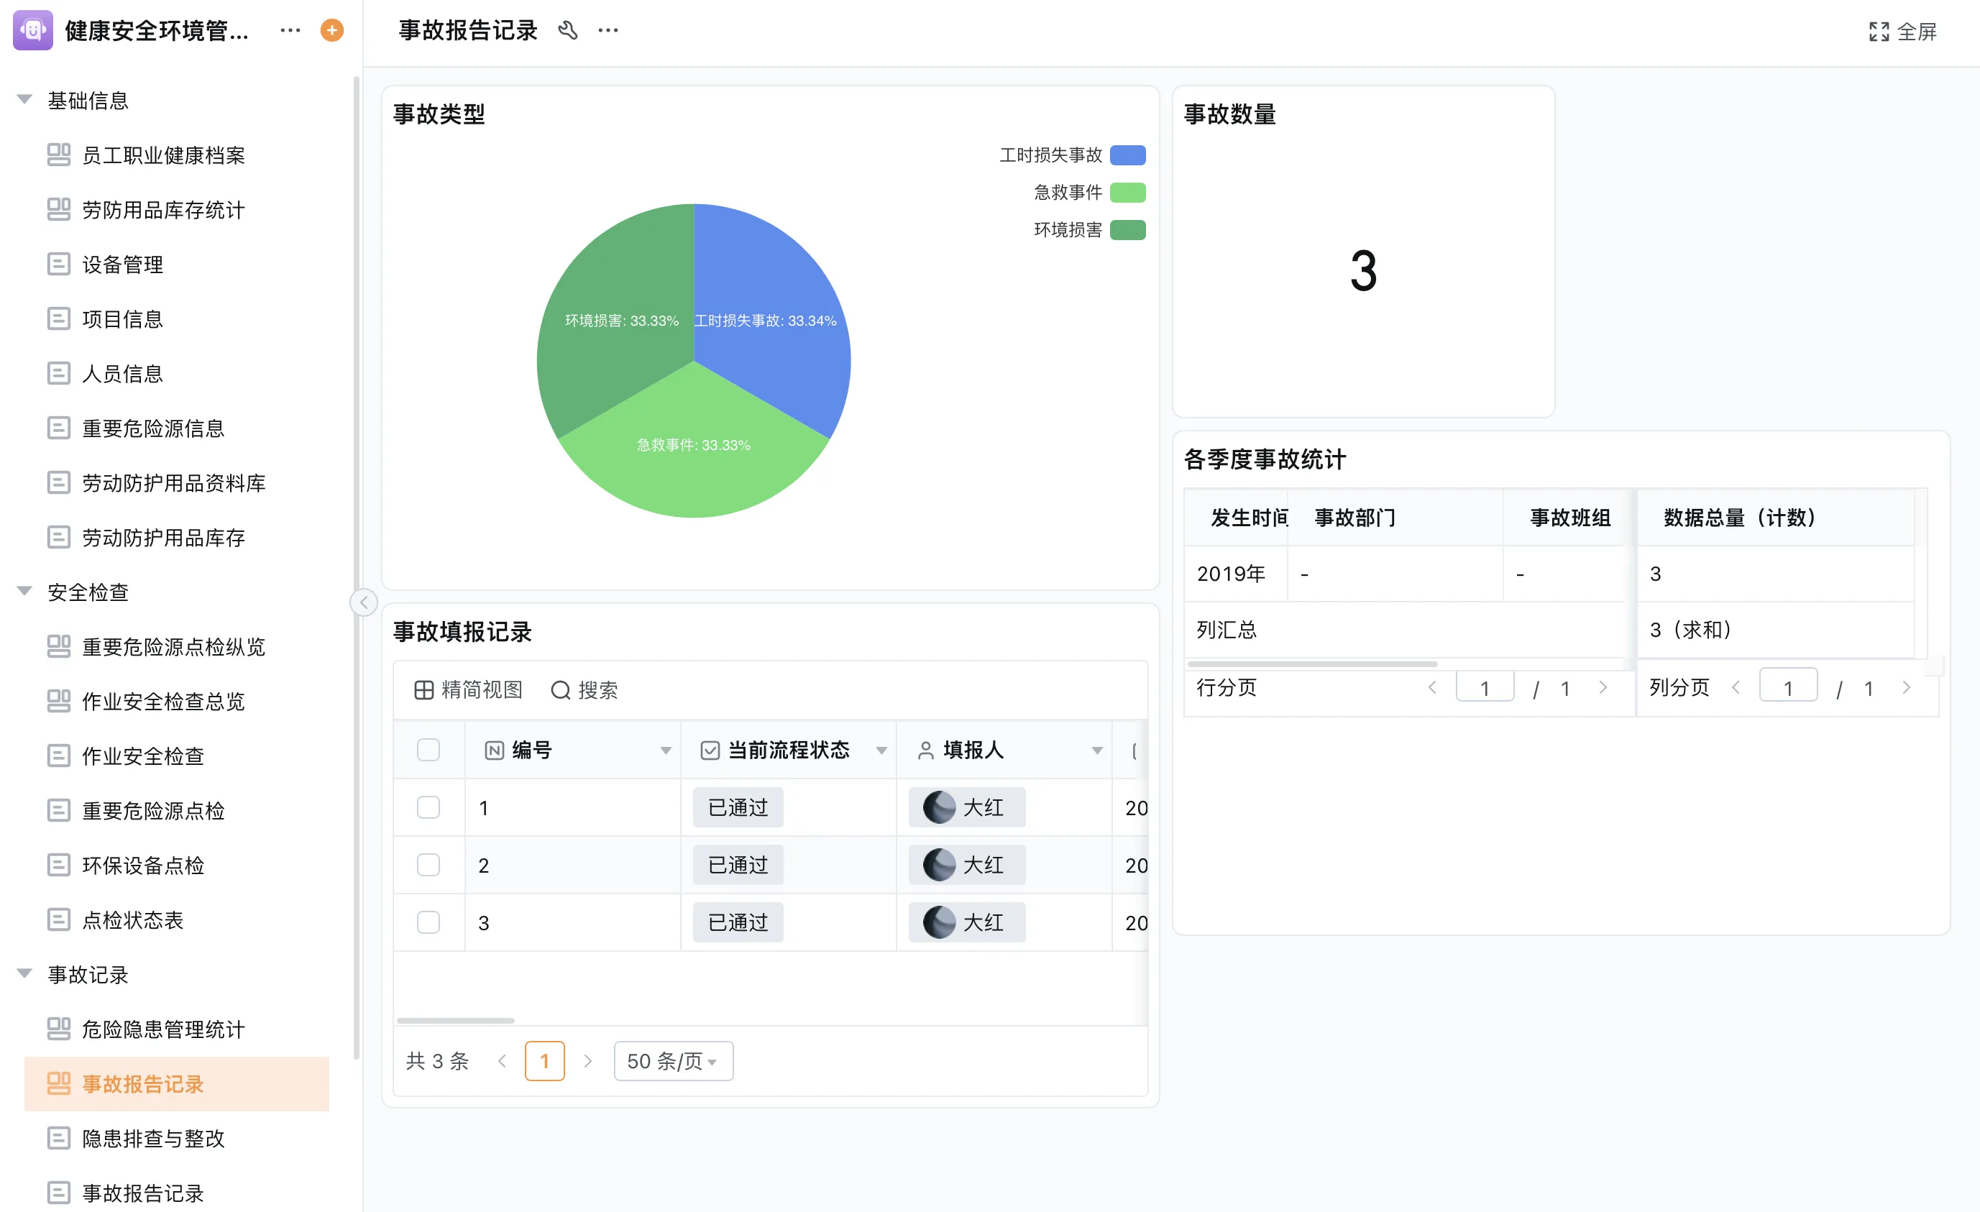This screenshot has height=1212, width=1980.
Task: Click the 2019年 cell in quarterly table
Action: [x=1235, y=574]
